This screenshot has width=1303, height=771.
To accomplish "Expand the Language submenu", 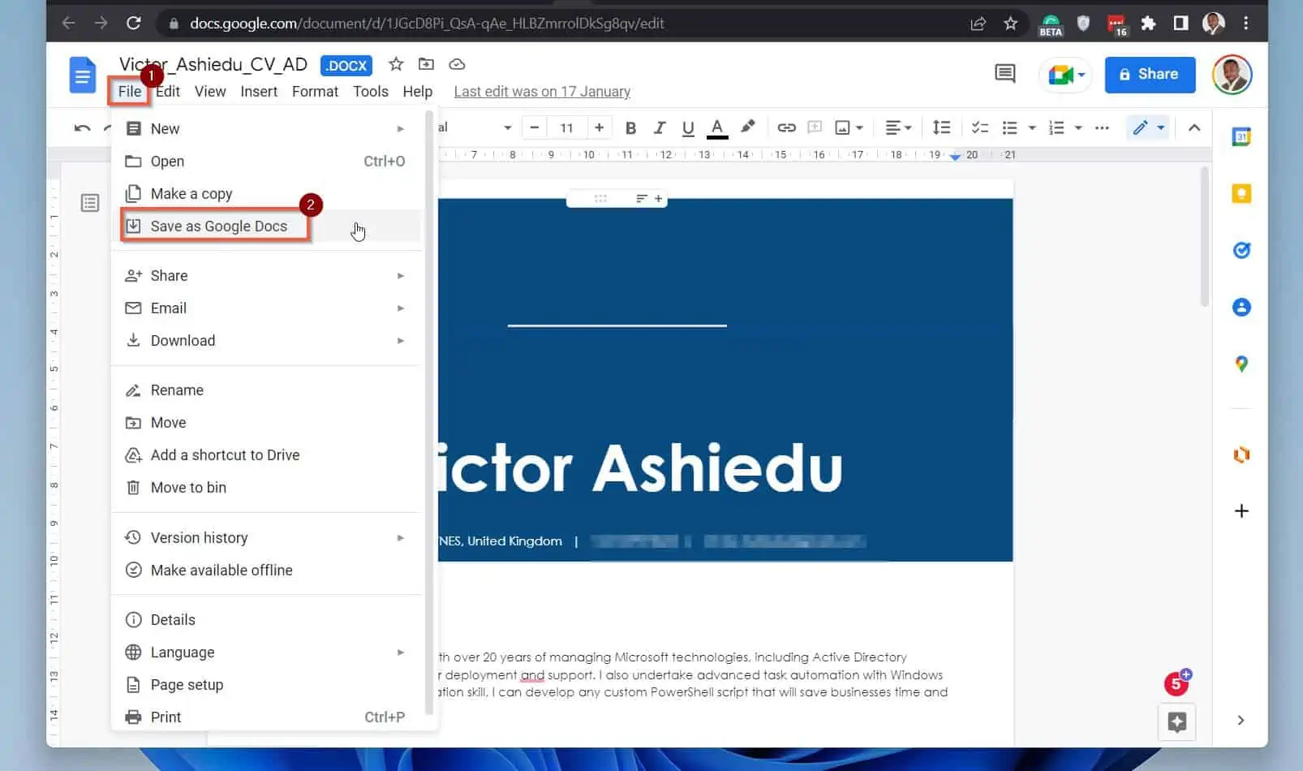I will pos(267,652).
